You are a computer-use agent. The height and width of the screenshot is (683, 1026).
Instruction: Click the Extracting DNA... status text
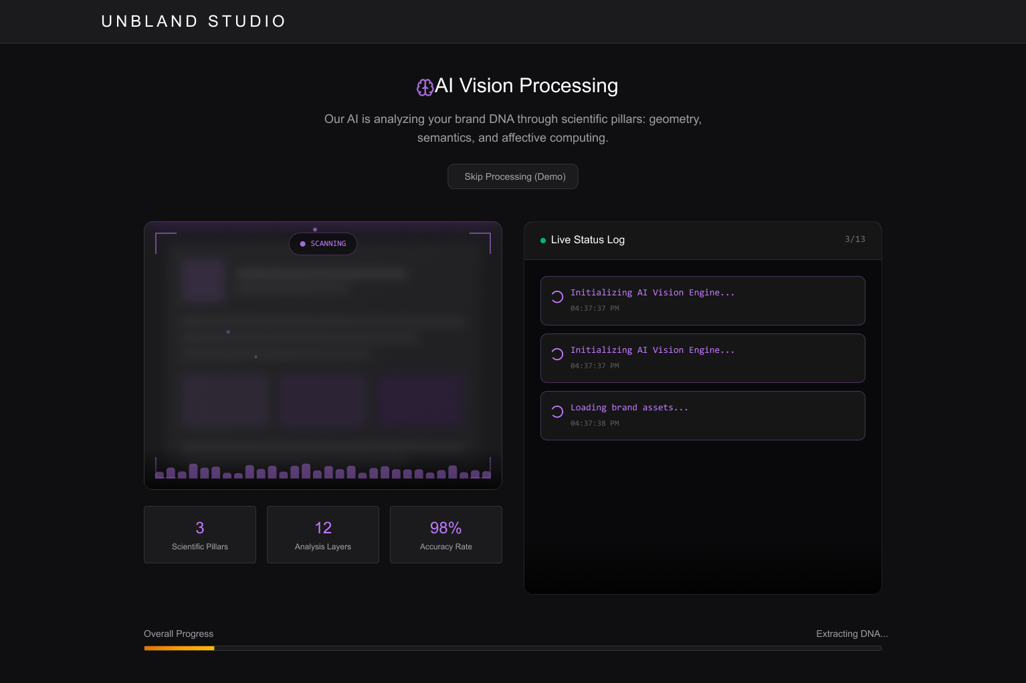click(x=852, y=634)
